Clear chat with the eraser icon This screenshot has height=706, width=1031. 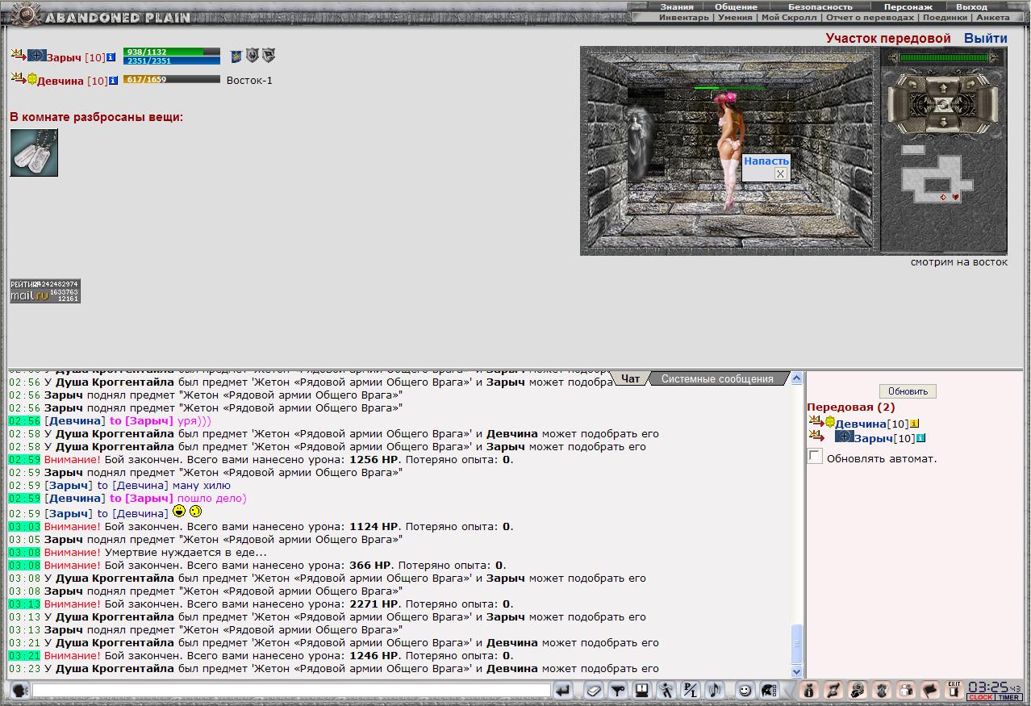(x=594, y=691)
